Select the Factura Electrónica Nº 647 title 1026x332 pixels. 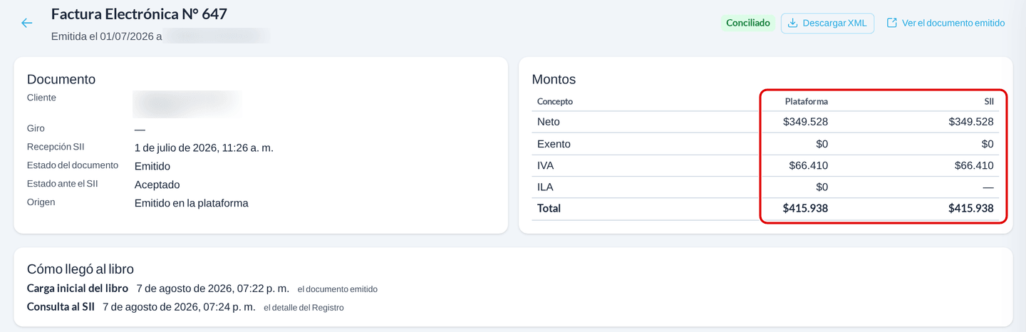coord(139,14)
